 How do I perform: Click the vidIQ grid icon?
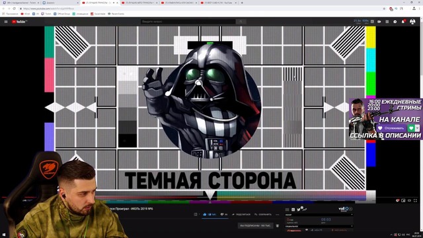(287, 210)
